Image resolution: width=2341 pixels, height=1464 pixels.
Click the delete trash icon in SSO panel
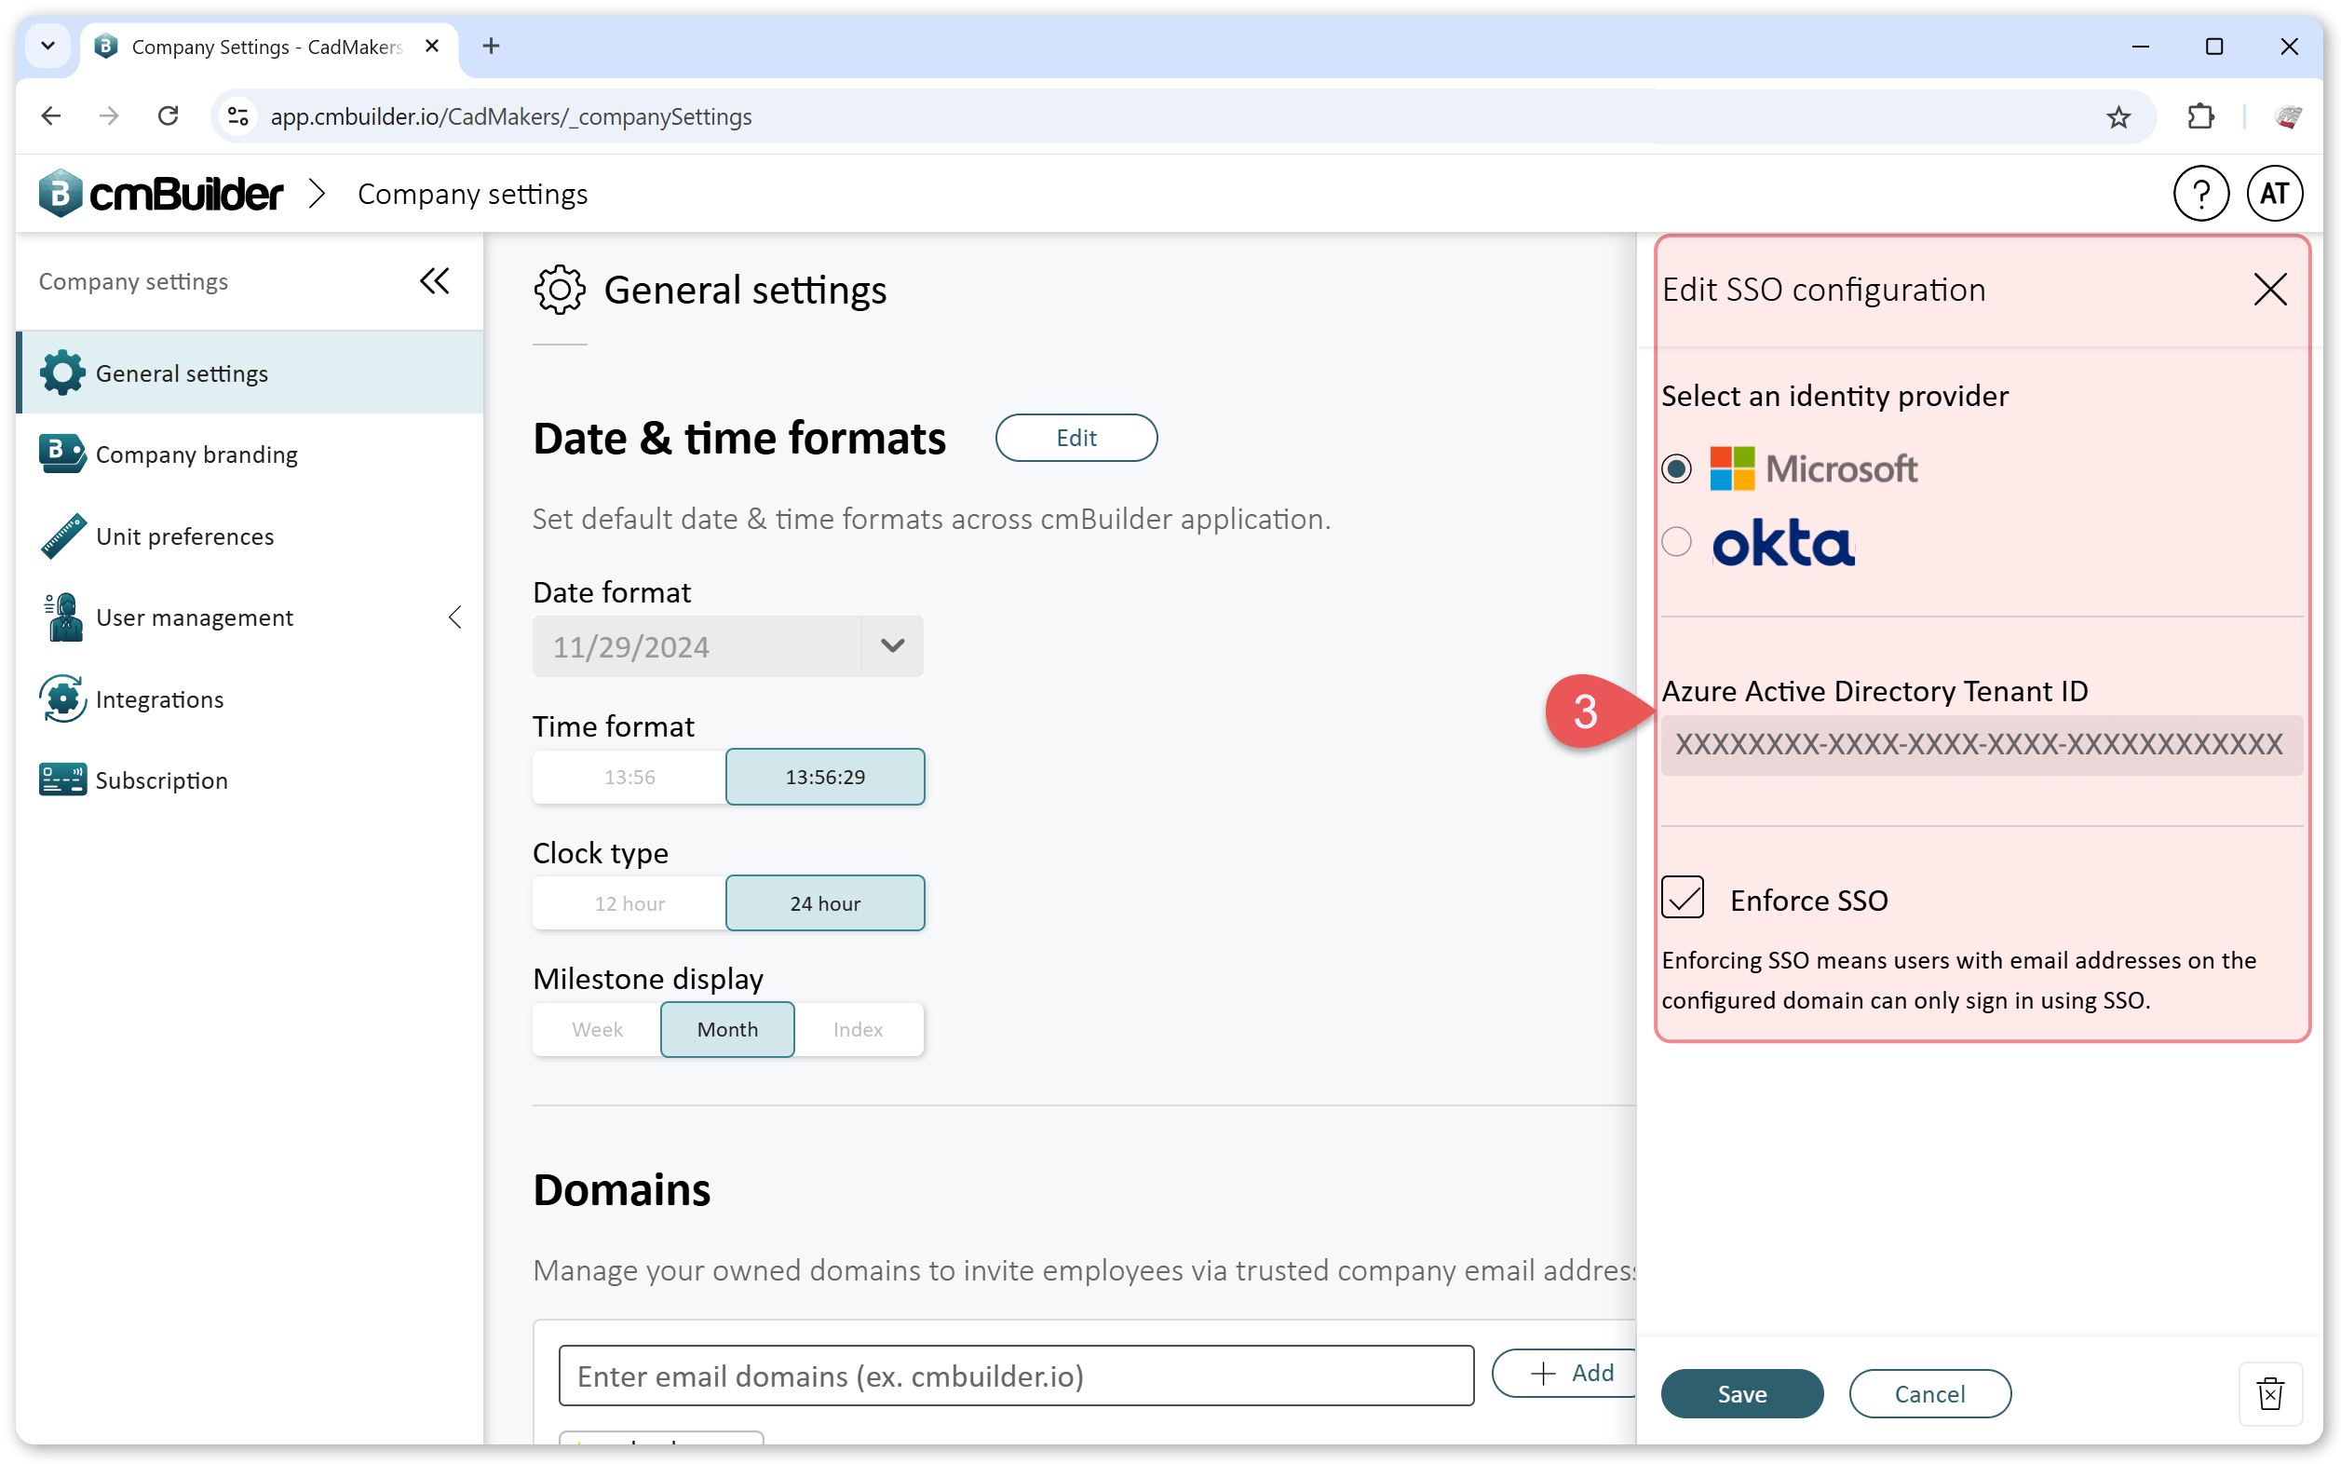pyautogui.click(x=2269, y=1393)
